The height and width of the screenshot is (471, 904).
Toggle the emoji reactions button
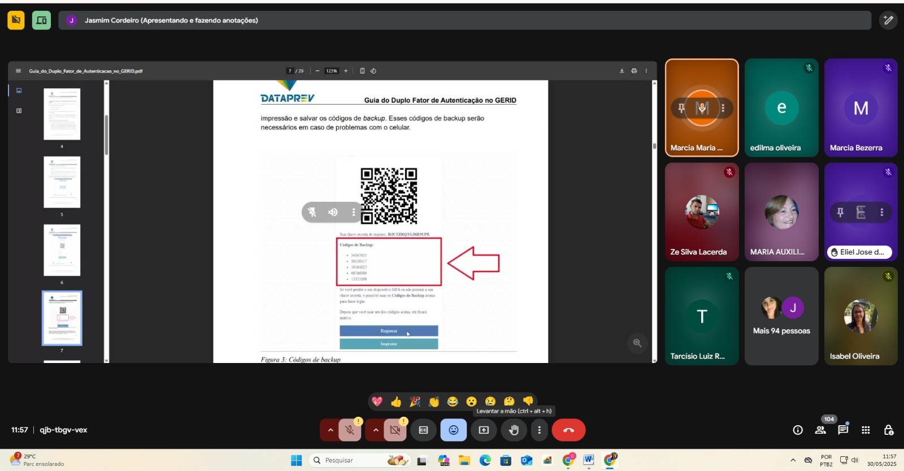[x=453, y=430]
